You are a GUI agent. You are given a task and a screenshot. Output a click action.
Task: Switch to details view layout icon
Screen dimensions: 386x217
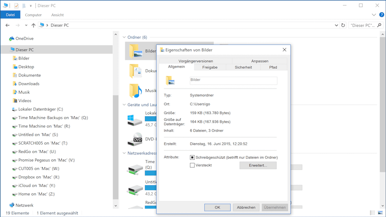372,213
